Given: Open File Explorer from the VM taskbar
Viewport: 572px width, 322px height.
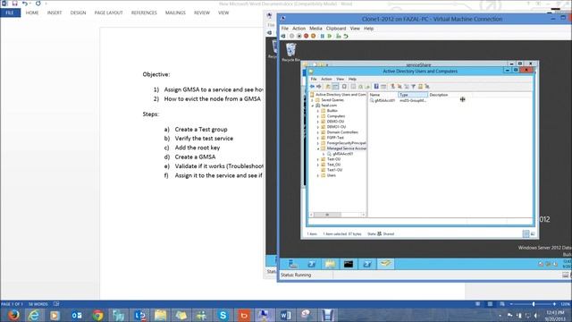Looking at the screenshot, I should point(330,264).
